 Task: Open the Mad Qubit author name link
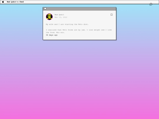[59, 15]
